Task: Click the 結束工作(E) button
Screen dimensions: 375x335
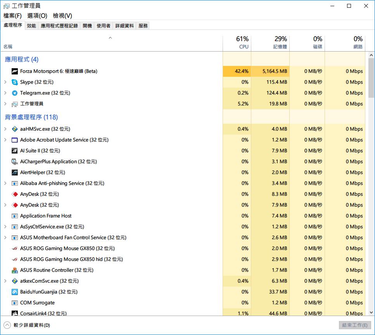Action: (354, 325)
